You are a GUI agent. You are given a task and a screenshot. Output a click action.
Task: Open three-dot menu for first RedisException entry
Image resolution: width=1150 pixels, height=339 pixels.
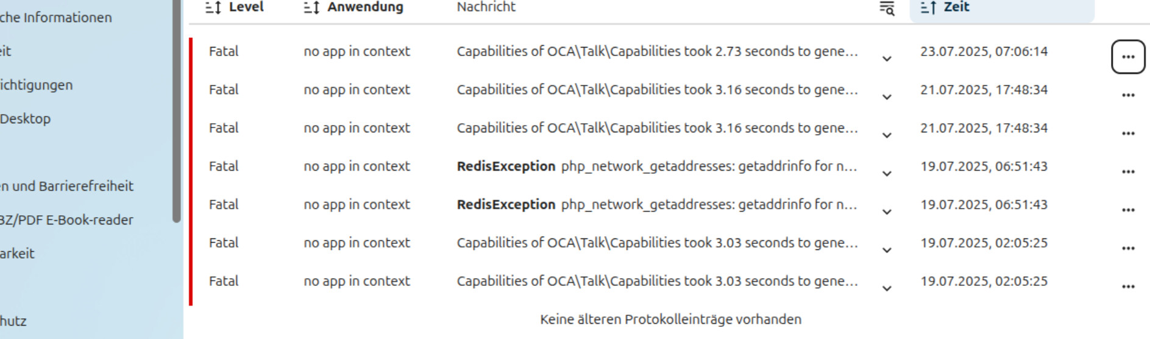click(1128, 172)
